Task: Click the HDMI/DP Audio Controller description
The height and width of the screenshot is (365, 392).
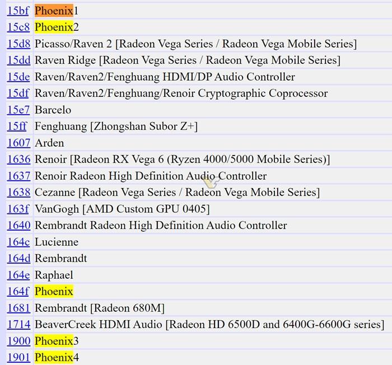Action: (165, 77)
